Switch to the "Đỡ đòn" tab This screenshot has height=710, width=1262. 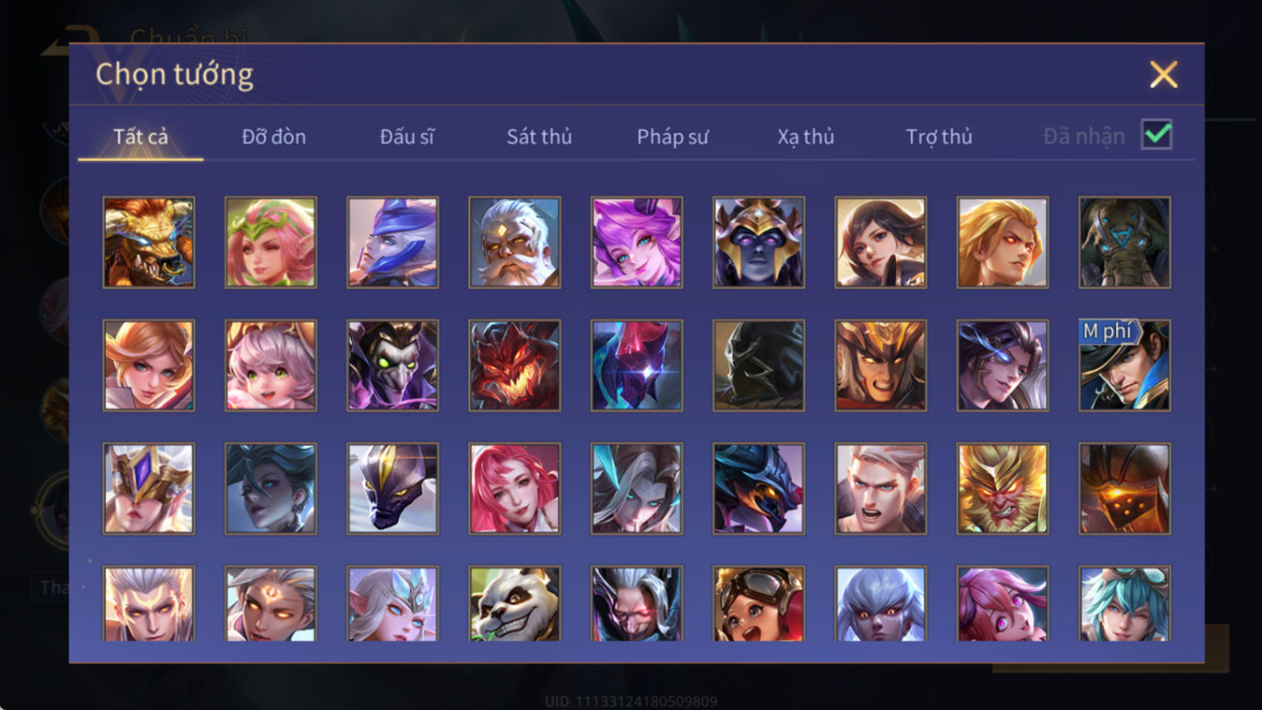(273, 137)
